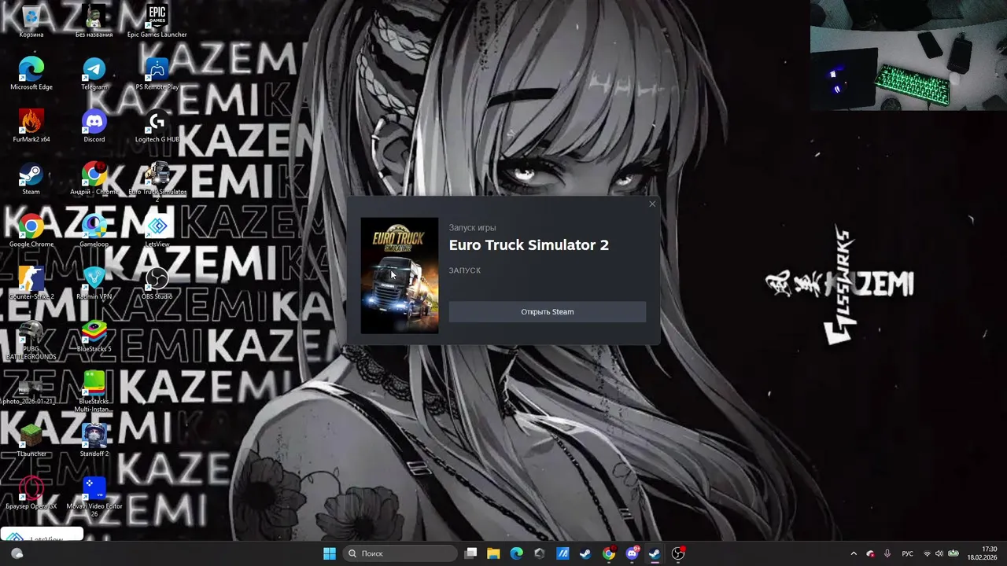The width and height of the screenshot is (1007, 566).
Task: Open the clock showing 17:30
Action: click(x=983, y=553)
